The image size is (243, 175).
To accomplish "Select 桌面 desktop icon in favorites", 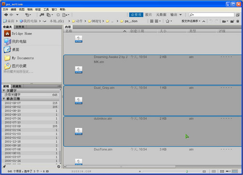I will click(7, 50).
